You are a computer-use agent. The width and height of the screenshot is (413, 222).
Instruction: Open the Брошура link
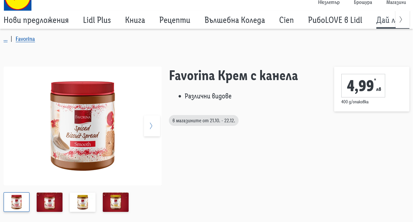pyautogui.click(x=363, y=3)
